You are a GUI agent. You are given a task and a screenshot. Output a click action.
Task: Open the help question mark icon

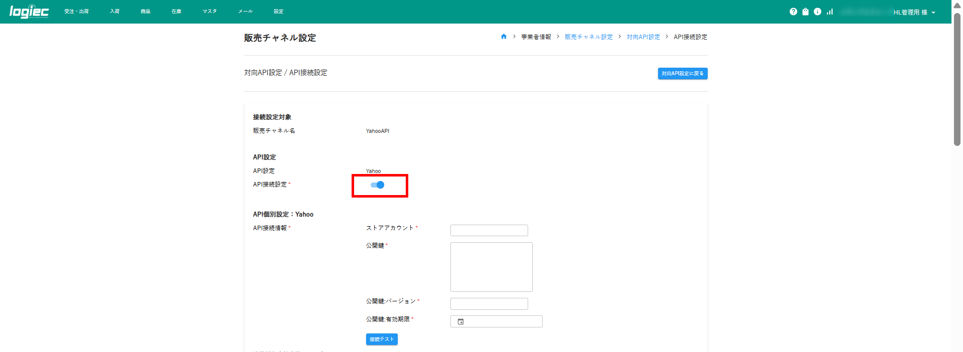point(793,12)
